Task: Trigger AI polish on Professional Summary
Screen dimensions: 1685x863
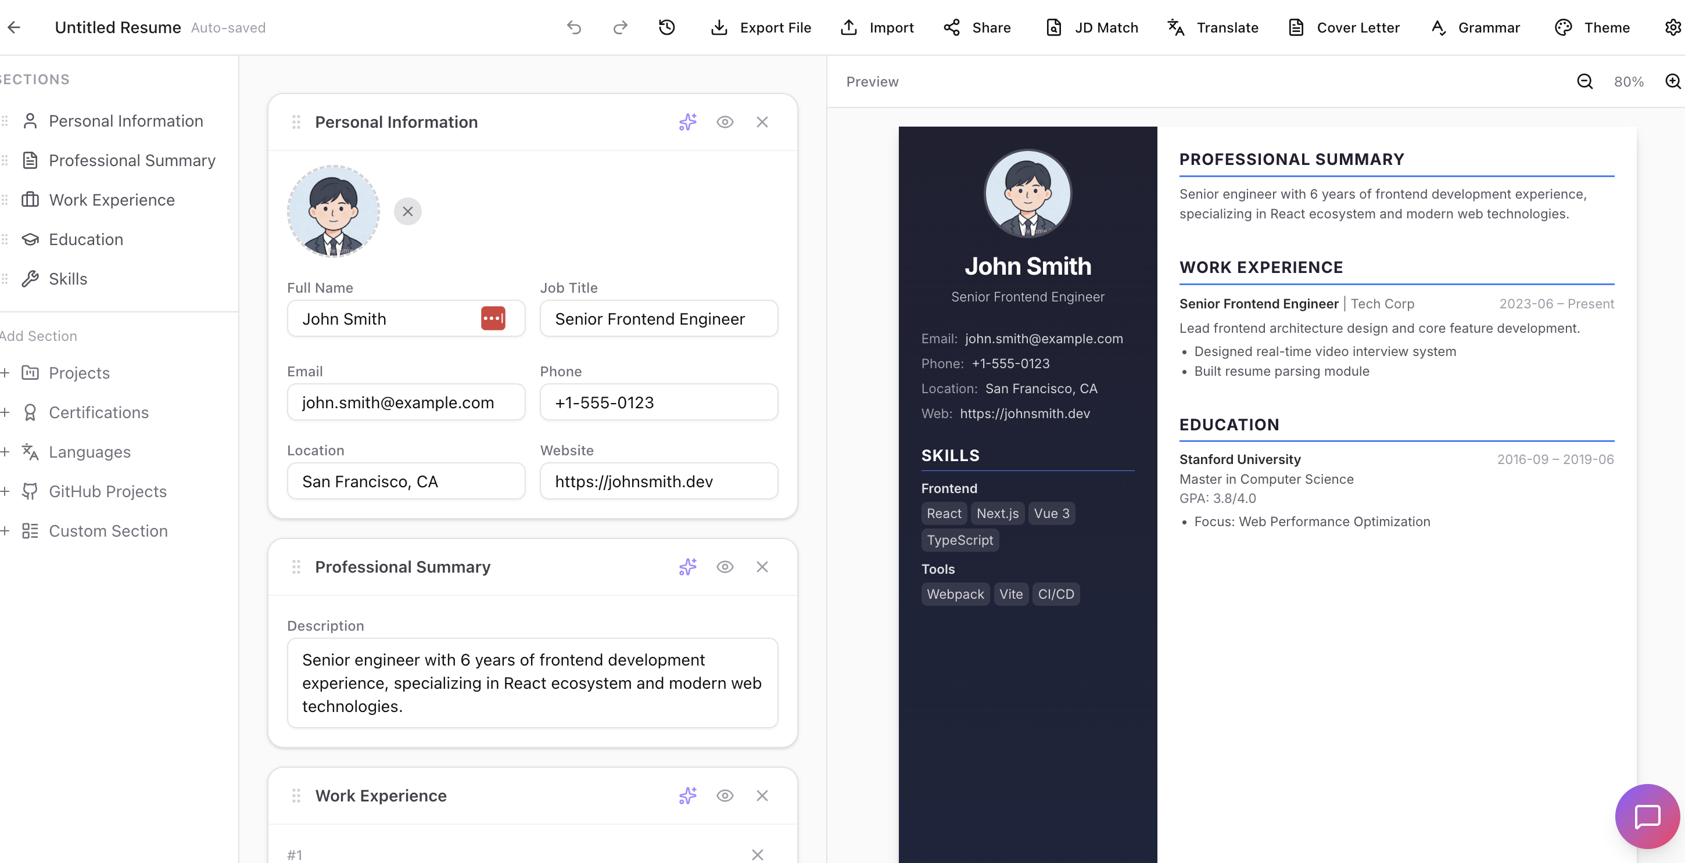Action: [x=687, y=567]
